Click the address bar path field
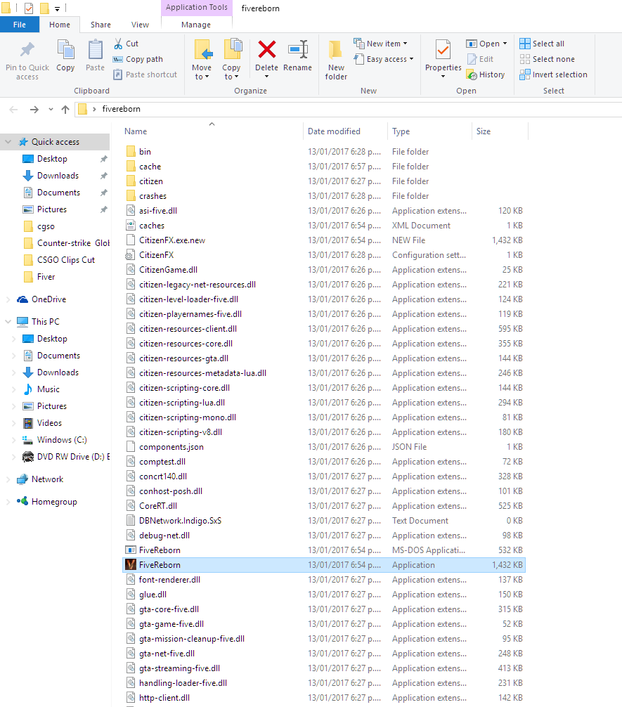The image size is (622, 707). tap(348, 109)
